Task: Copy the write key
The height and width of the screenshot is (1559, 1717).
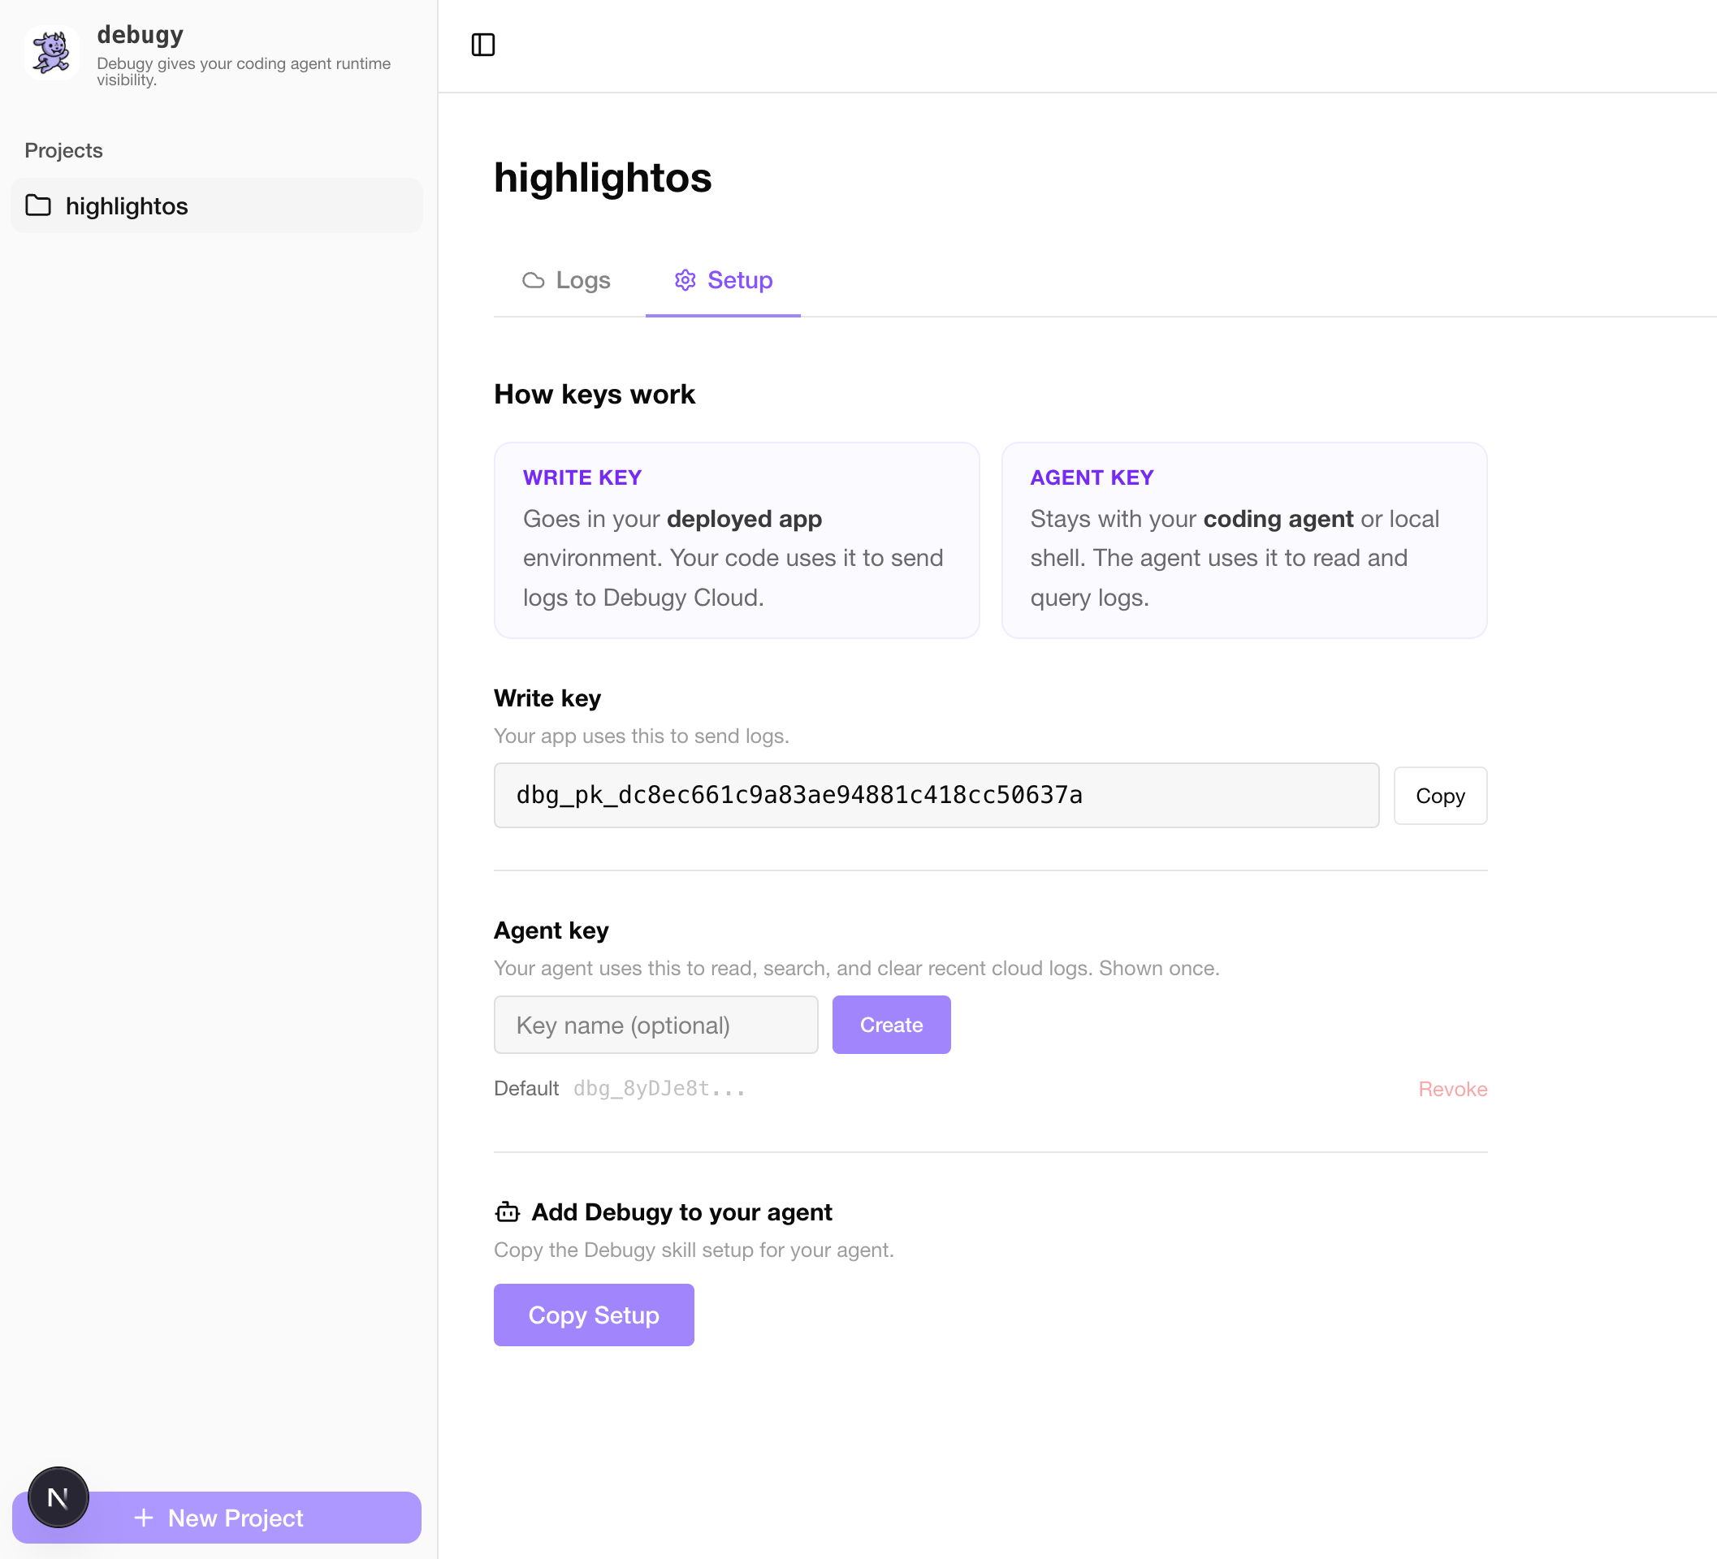Action: (x=1439, y=795)
